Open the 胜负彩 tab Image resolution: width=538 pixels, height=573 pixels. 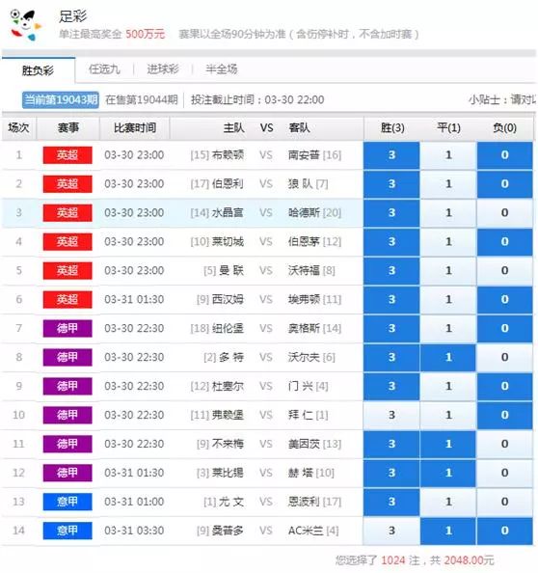38,70
